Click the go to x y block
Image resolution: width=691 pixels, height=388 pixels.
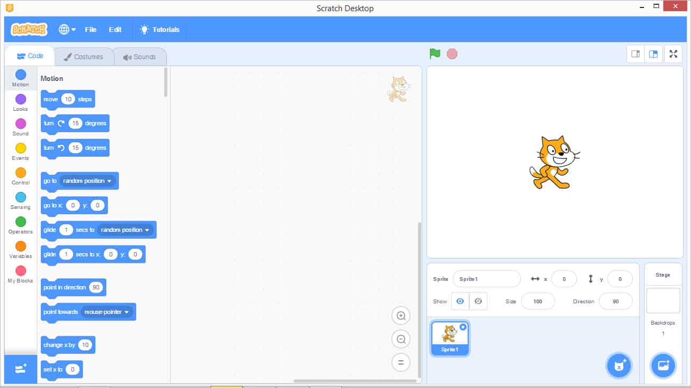point(74,205)
